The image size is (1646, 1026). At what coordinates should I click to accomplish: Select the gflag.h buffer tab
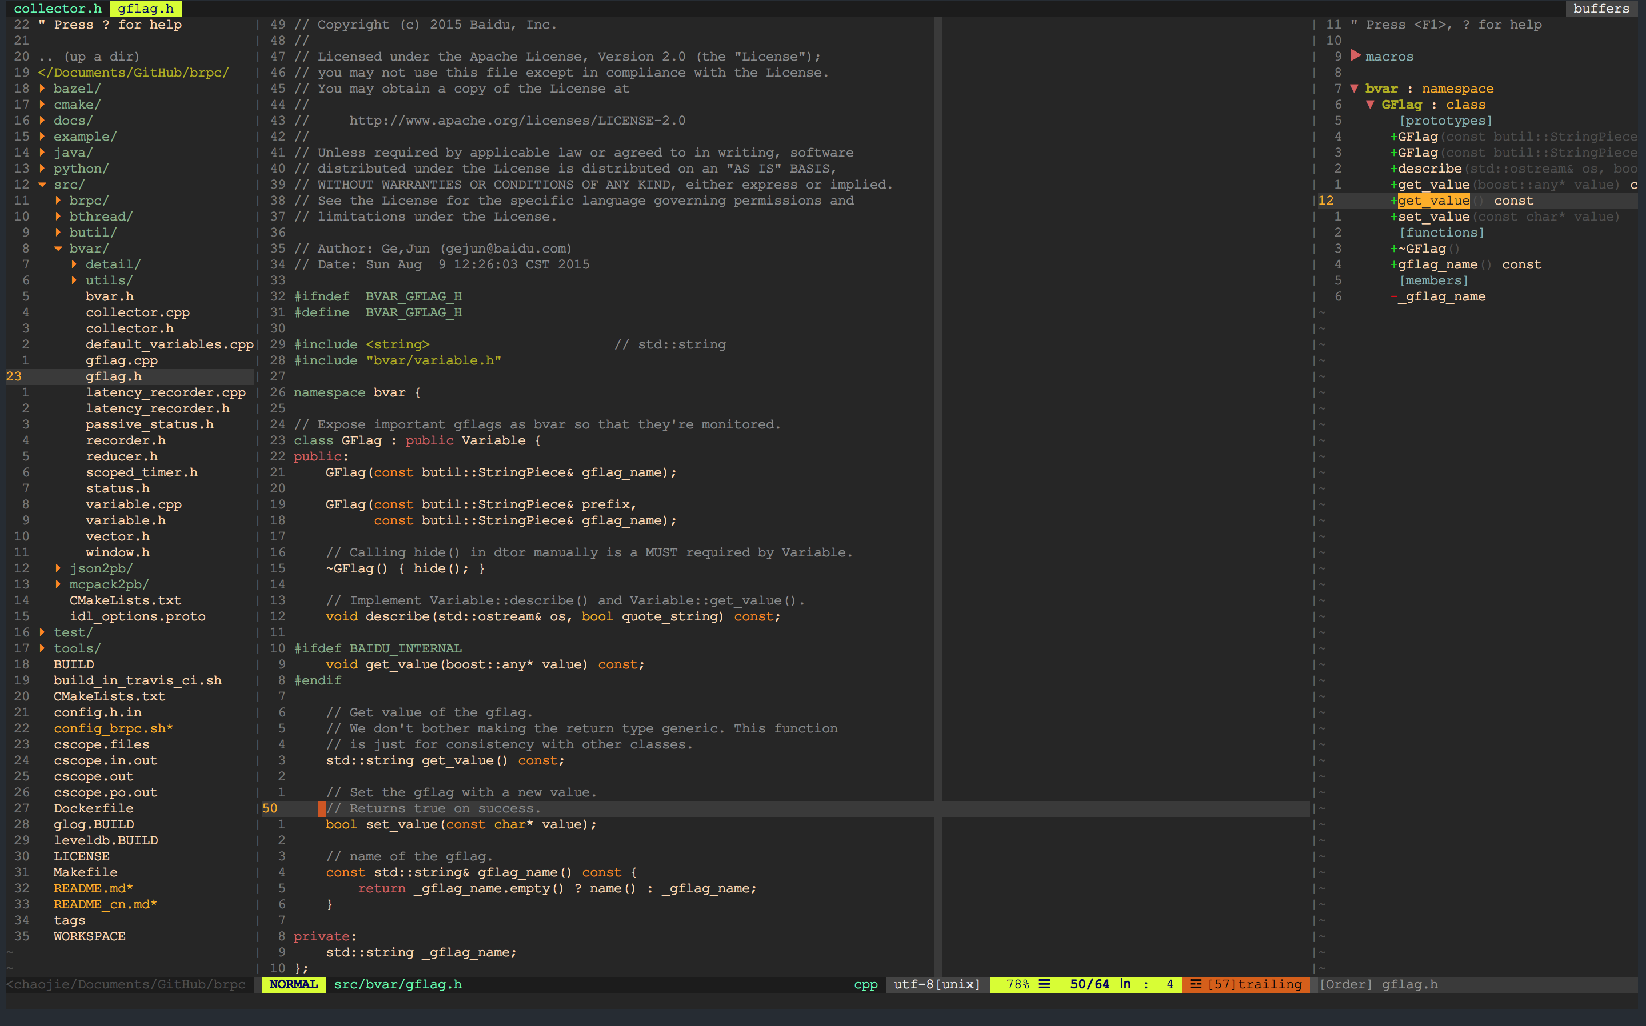coord(145,8)
